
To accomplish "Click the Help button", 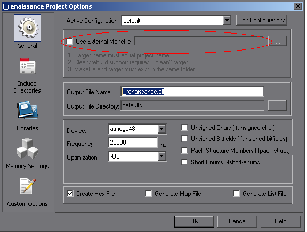I will tap(280, 221).
